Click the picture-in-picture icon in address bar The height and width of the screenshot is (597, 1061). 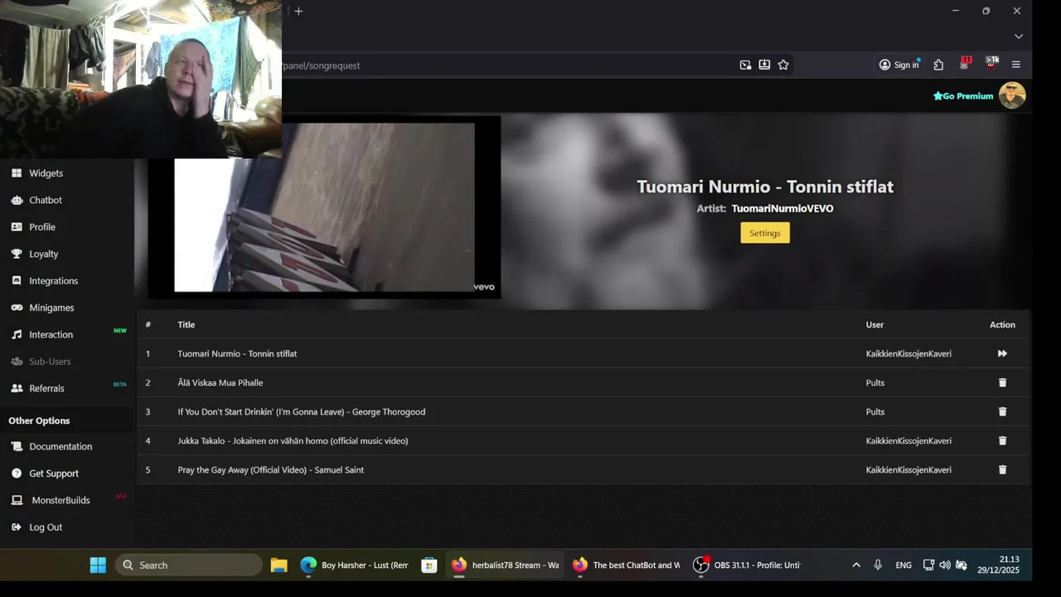click(745, 65)
